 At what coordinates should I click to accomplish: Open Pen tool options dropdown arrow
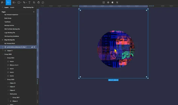pyautogui.click(x=26, y=3)
